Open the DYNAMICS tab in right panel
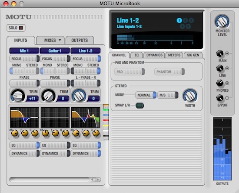Viewport: 239px width, 193px height. 154,55
